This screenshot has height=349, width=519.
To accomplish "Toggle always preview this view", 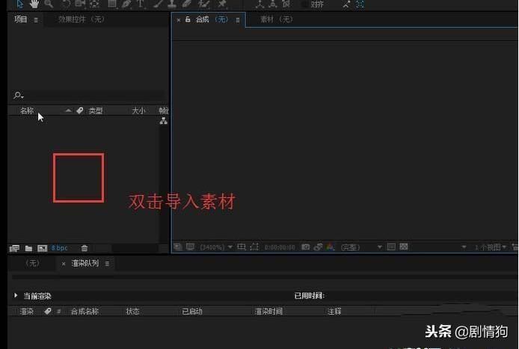I will coord(178,247).
